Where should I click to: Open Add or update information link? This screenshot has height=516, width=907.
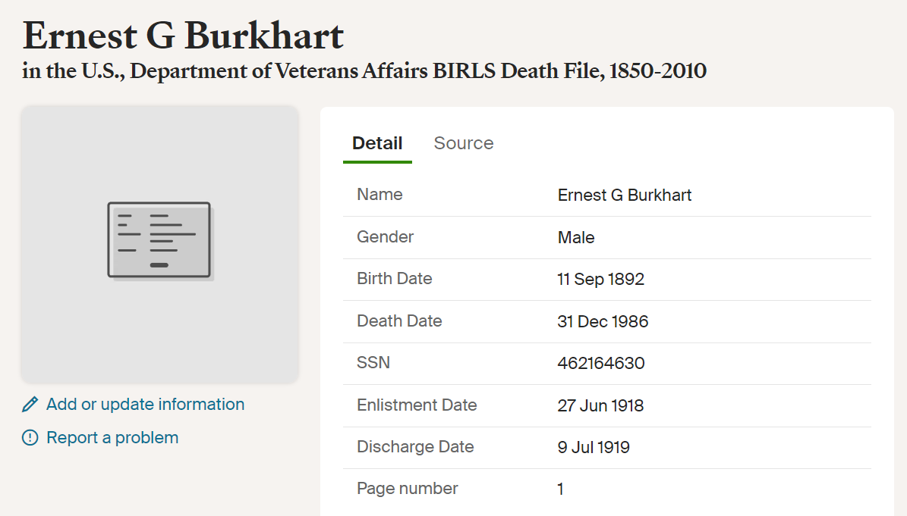pos(145,404)
